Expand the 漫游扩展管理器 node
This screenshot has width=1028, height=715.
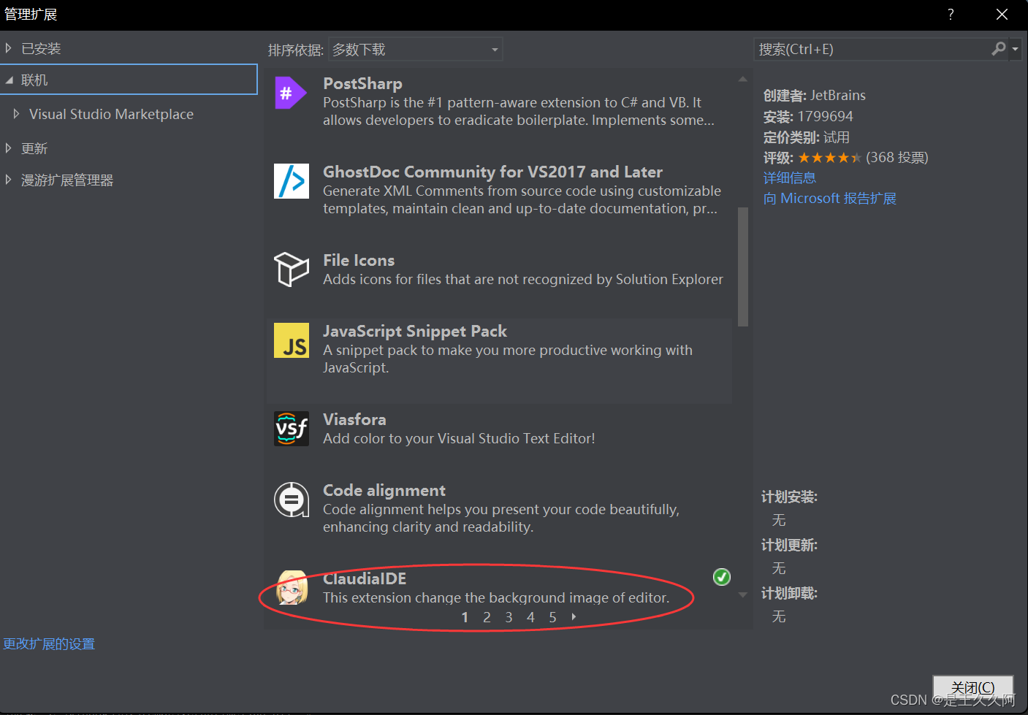[9, 180]
